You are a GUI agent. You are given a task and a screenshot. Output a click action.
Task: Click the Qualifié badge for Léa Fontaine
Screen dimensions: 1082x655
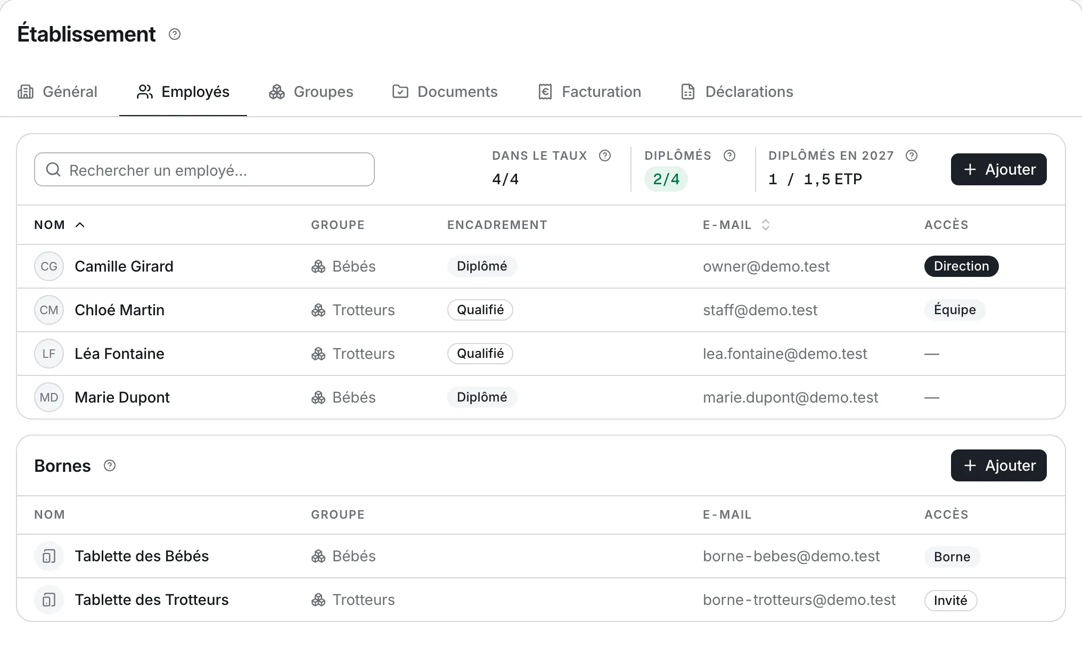coord(480,354)
